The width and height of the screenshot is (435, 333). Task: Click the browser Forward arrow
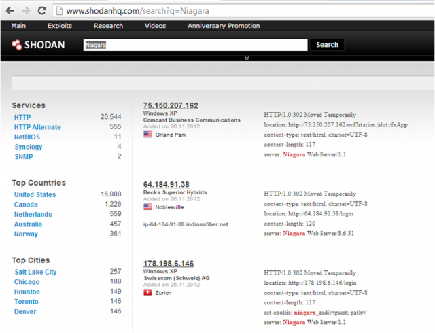tap(26, 11)
